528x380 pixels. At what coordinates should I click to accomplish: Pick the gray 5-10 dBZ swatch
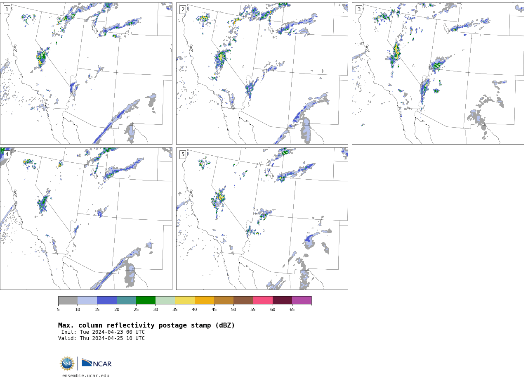point(68,300)
